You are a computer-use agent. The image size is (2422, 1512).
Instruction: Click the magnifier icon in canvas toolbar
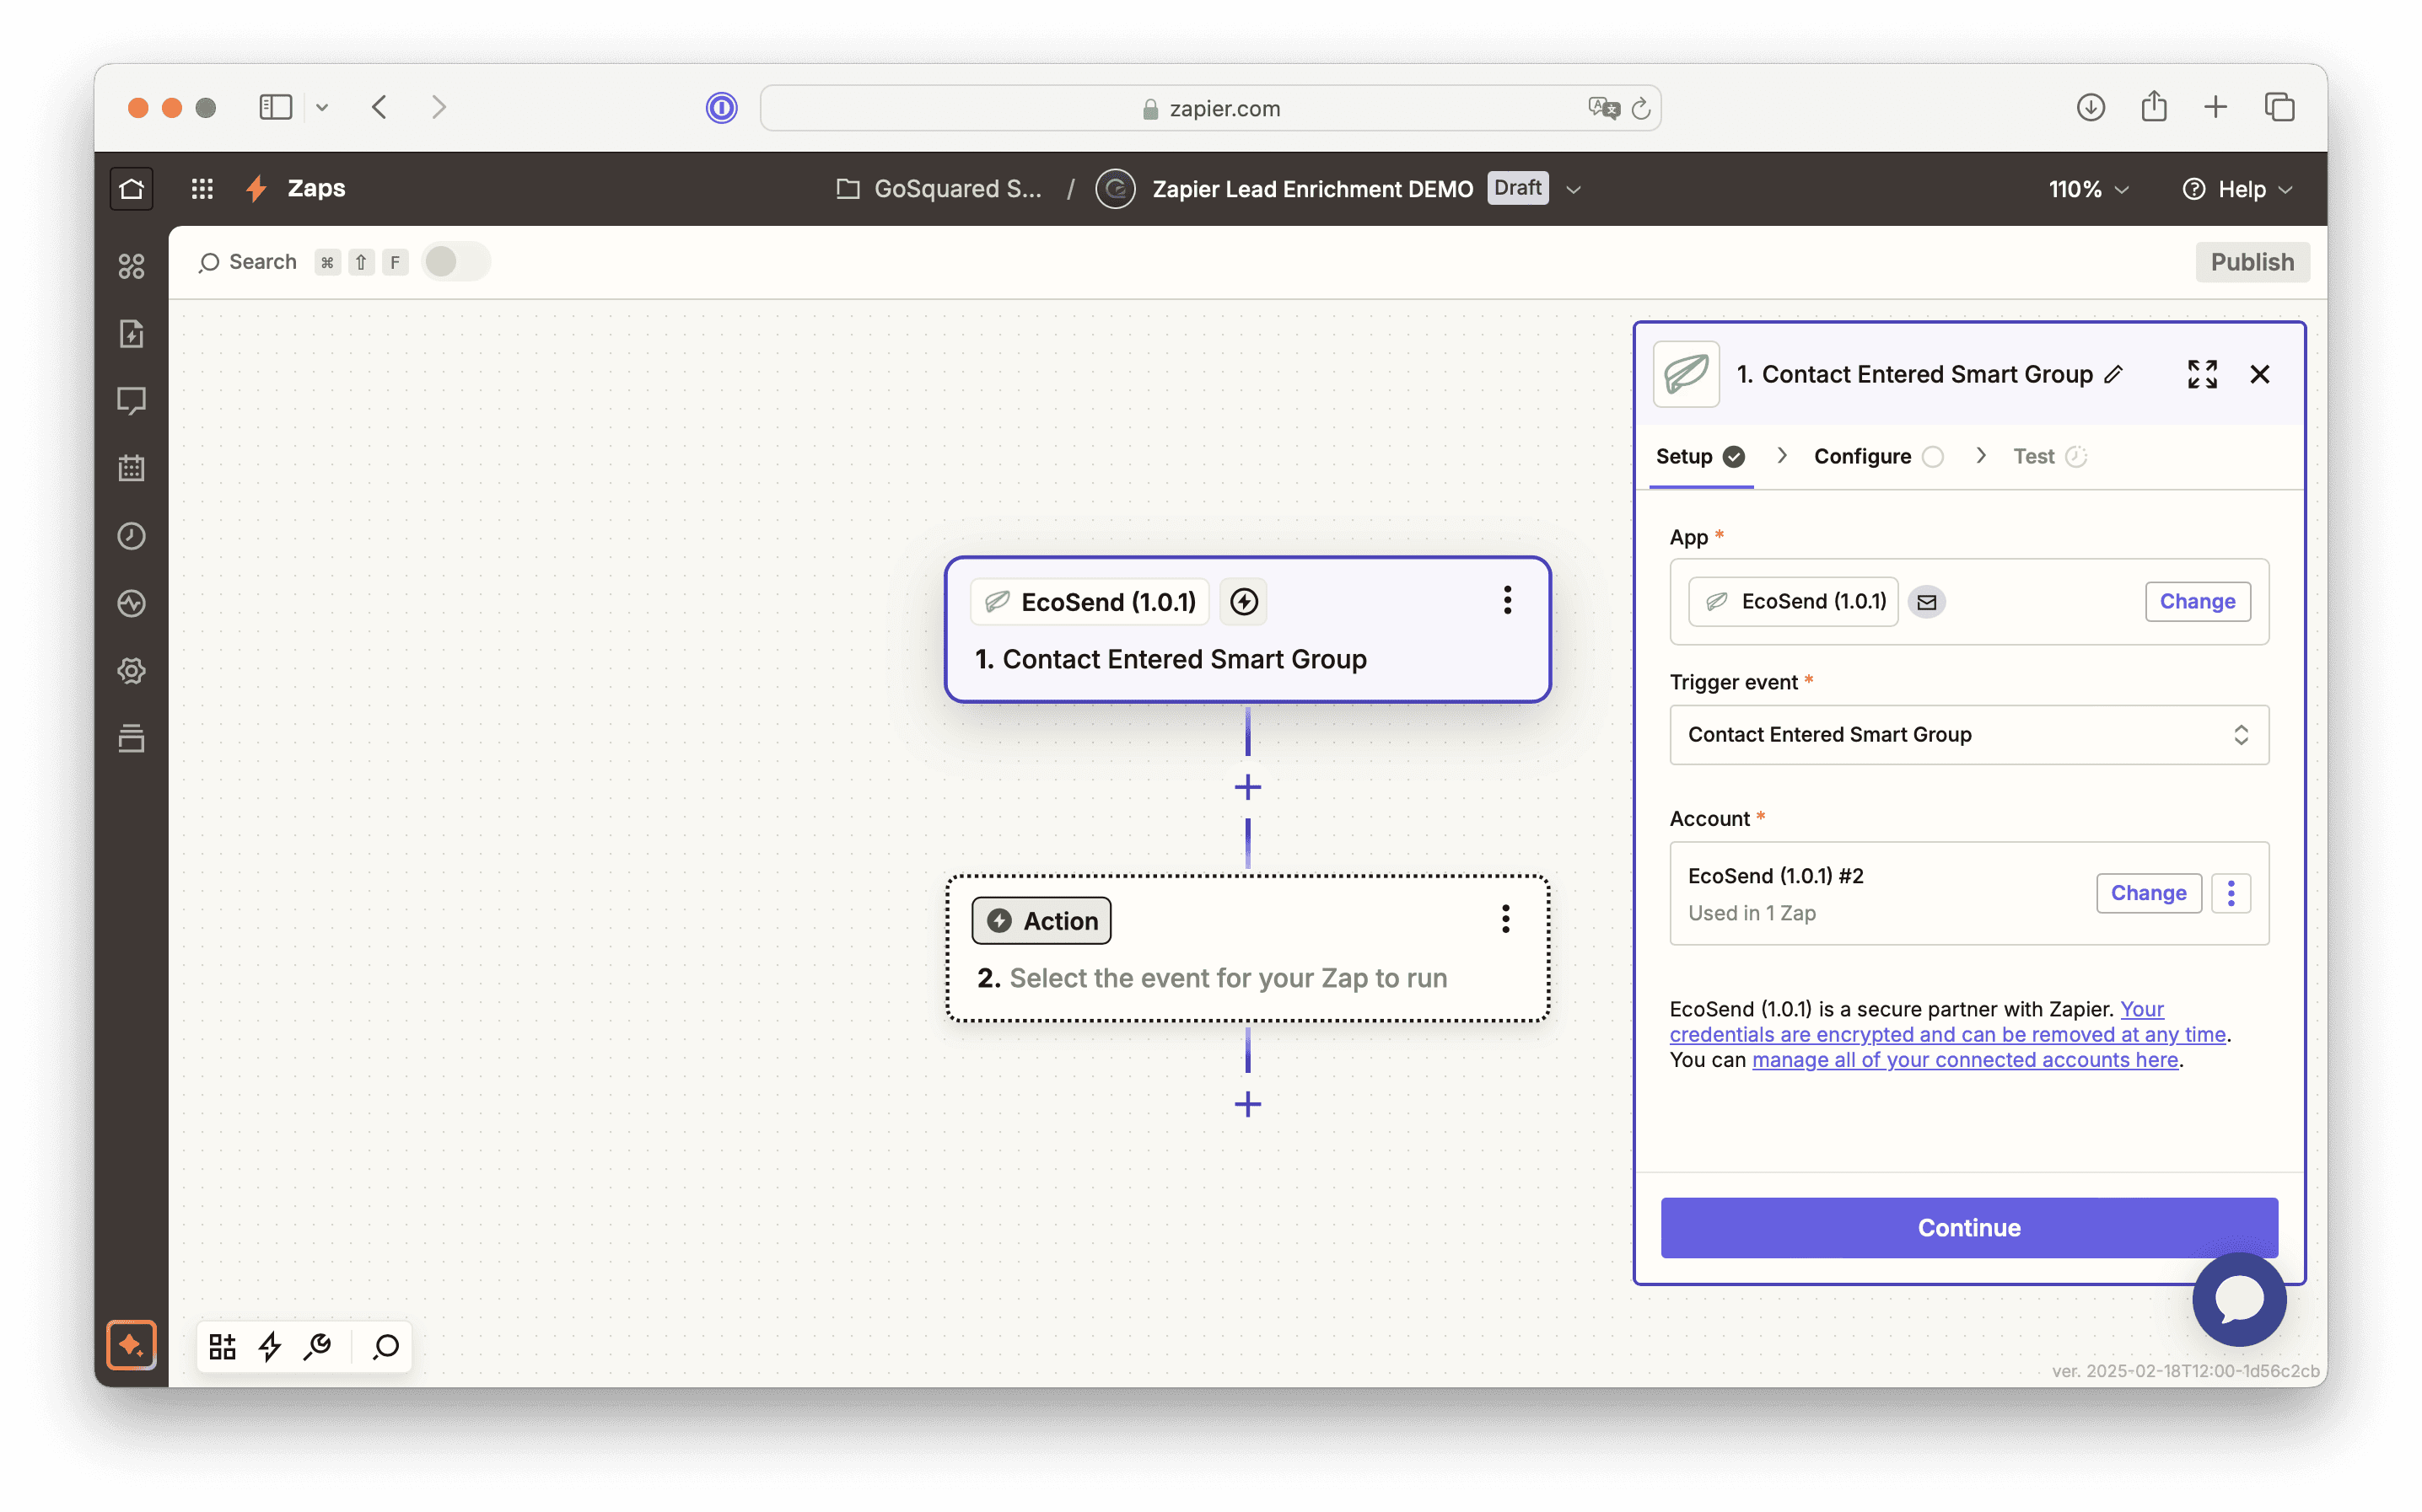pyautogui.click(x=386, y=1346)
